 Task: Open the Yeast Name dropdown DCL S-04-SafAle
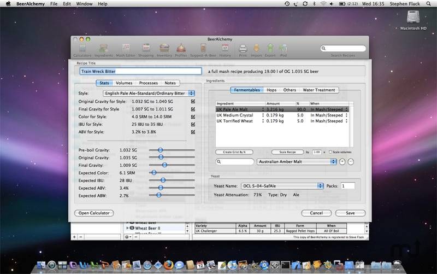[282, 186]
